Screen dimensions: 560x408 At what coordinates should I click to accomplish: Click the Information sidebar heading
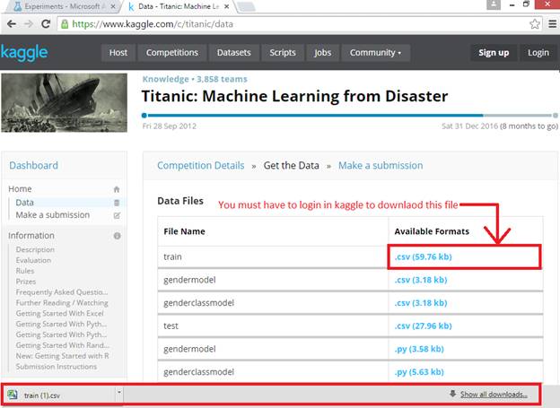click(x=31, y=236)
